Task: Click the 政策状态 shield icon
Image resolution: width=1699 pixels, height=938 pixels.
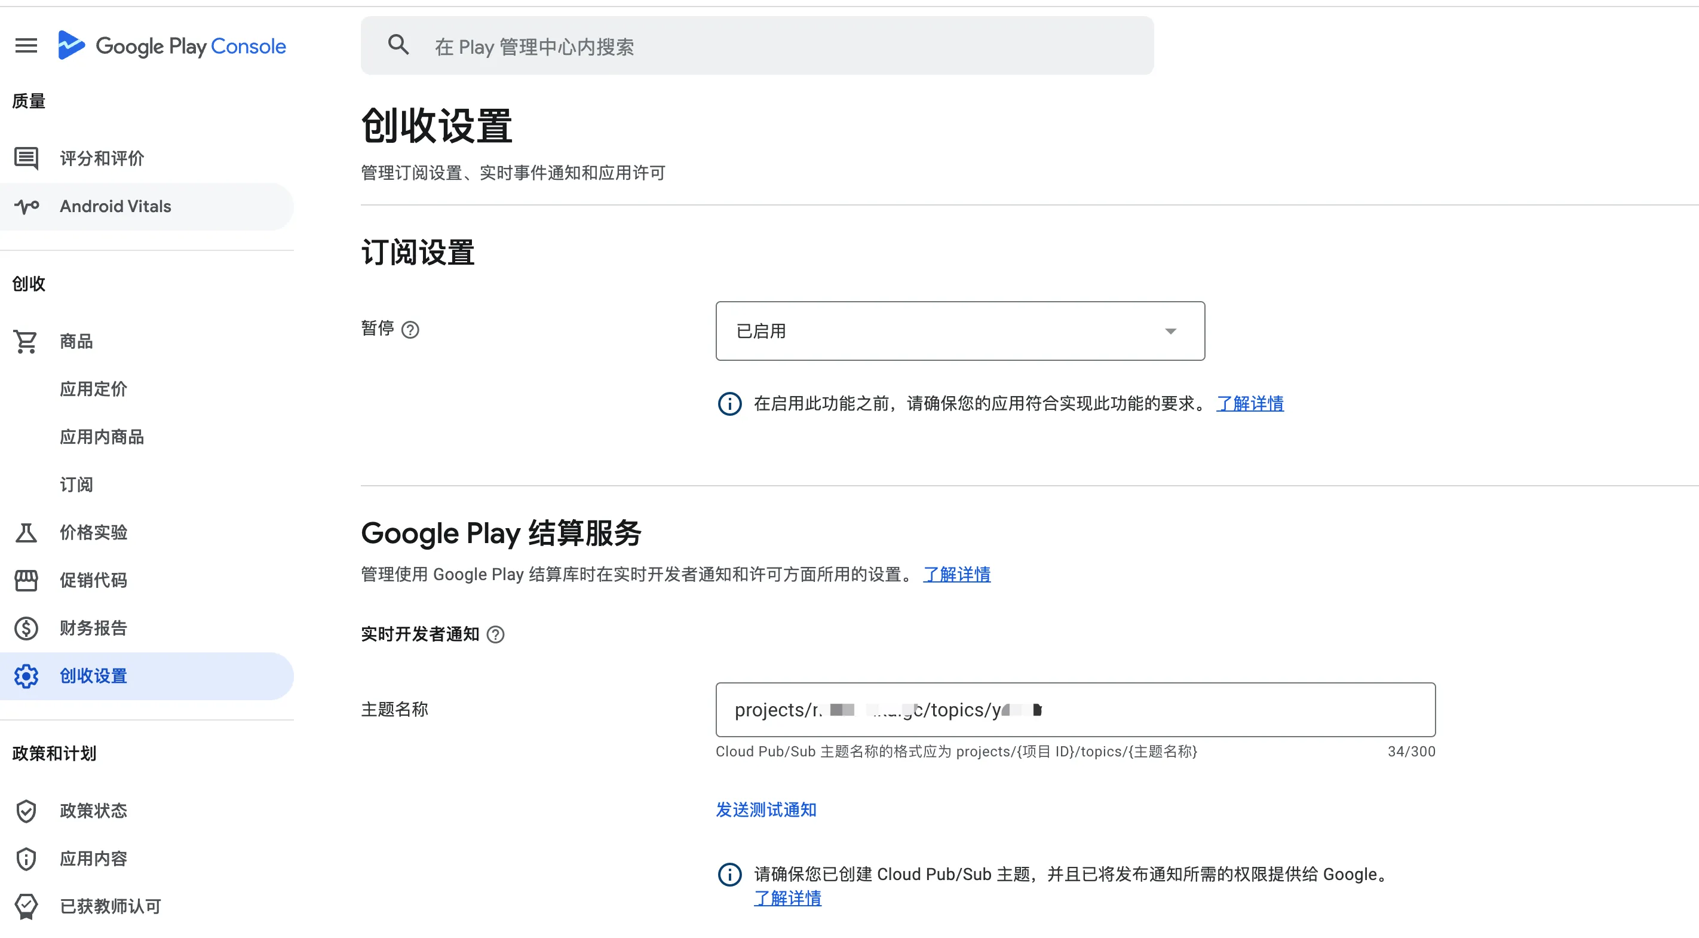Action: pyautogui.click(x=26, y=811)
